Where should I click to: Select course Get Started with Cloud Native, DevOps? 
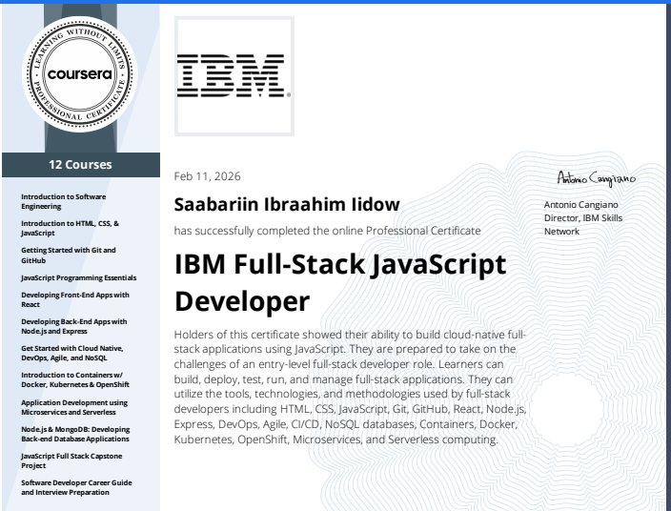coord(71,353)
